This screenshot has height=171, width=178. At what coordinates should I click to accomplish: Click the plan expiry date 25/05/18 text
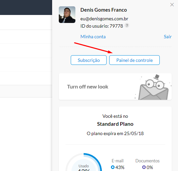(134, 133)
